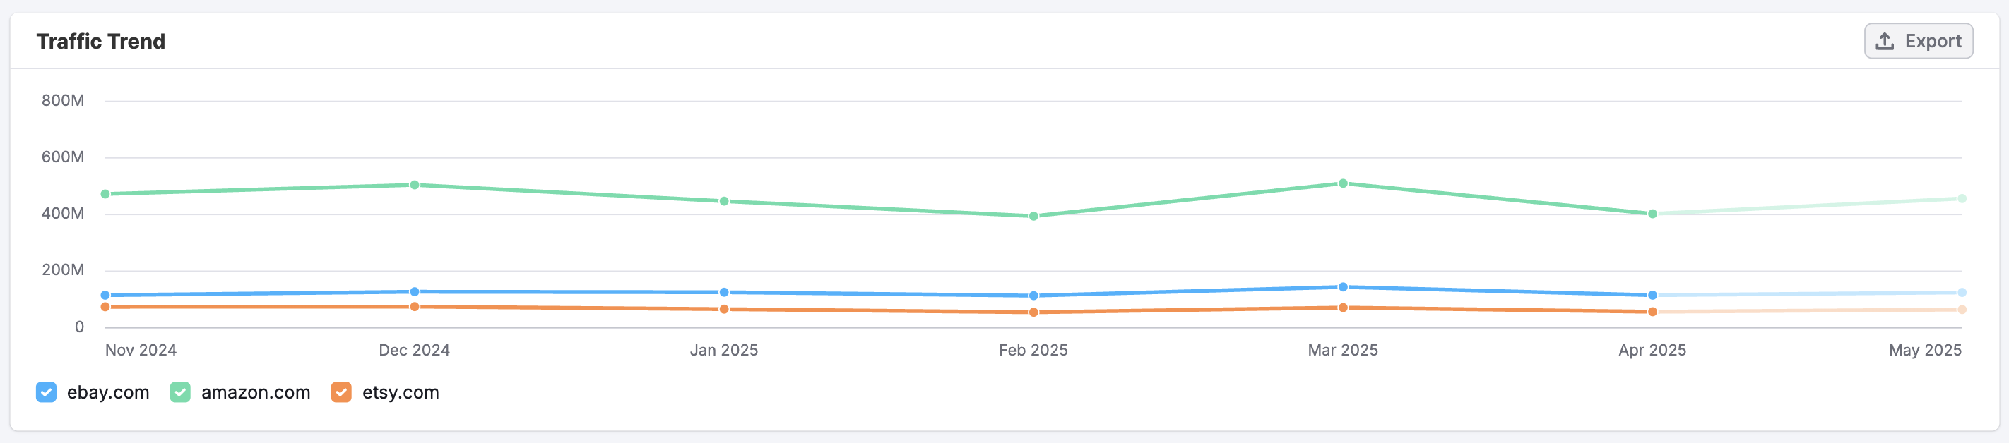Viewport: 2009px width, 443px height.
Task: Toggle the amazon.com series checkbox
Action: coord(180,392)
